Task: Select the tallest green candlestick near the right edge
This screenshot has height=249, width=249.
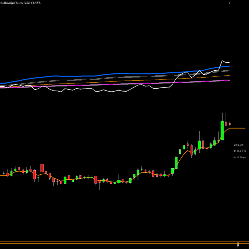Action: click(x=222, y=130)
